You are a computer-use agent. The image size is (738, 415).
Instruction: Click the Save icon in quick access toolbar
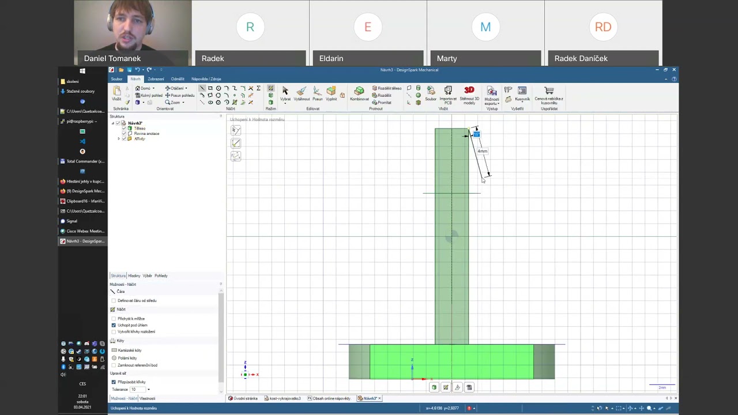(129, 70)
